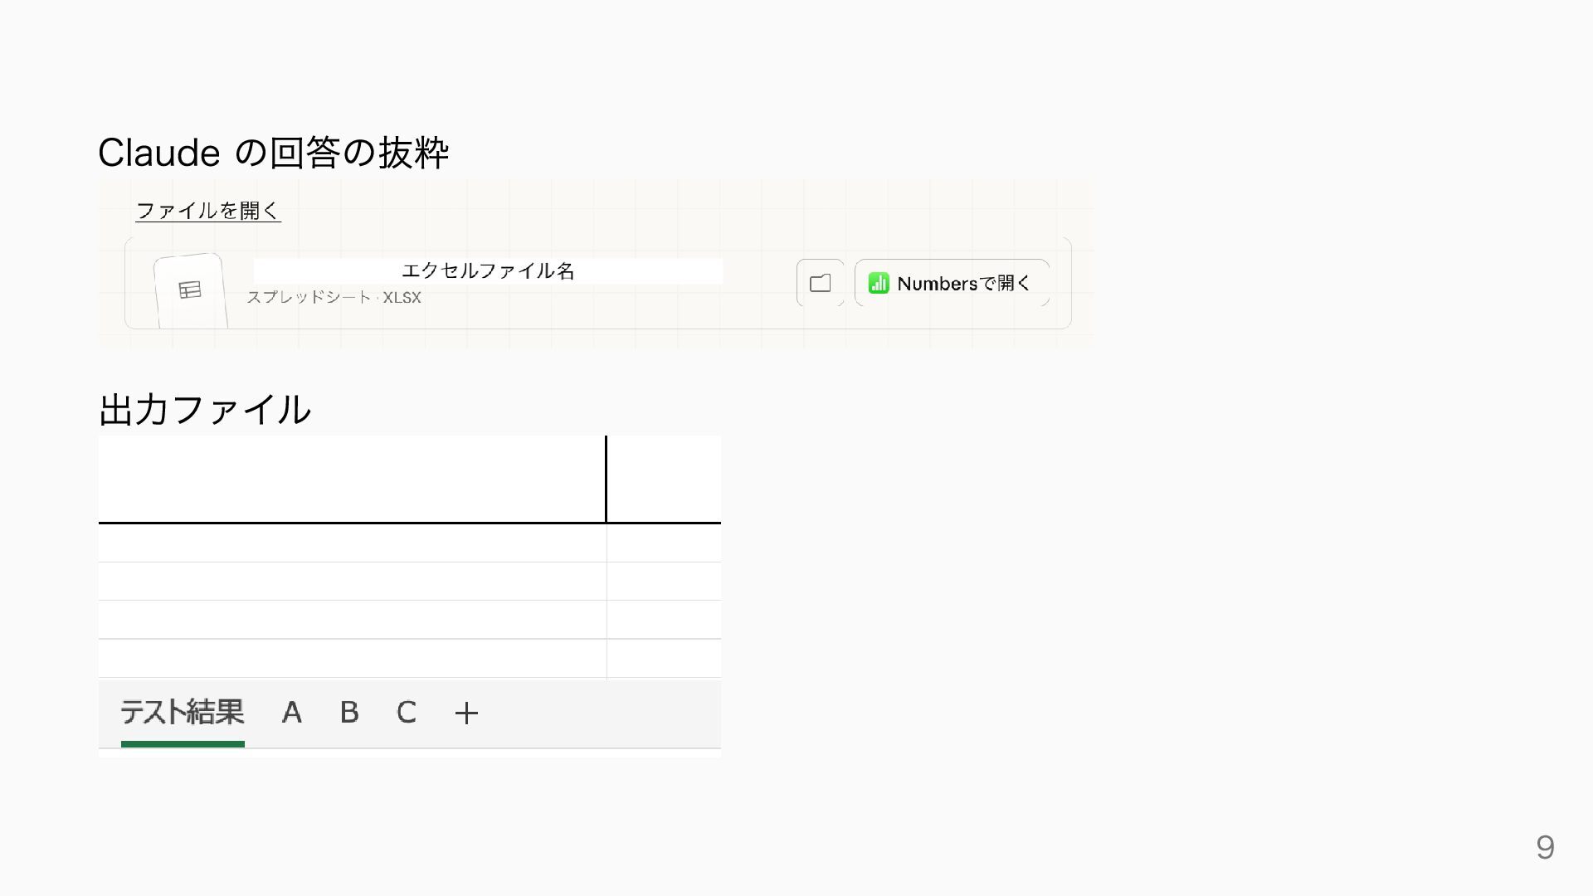1593x896 pixels.
Task: Select the first right-column cell below the header
Action: [x=664, y=543]
